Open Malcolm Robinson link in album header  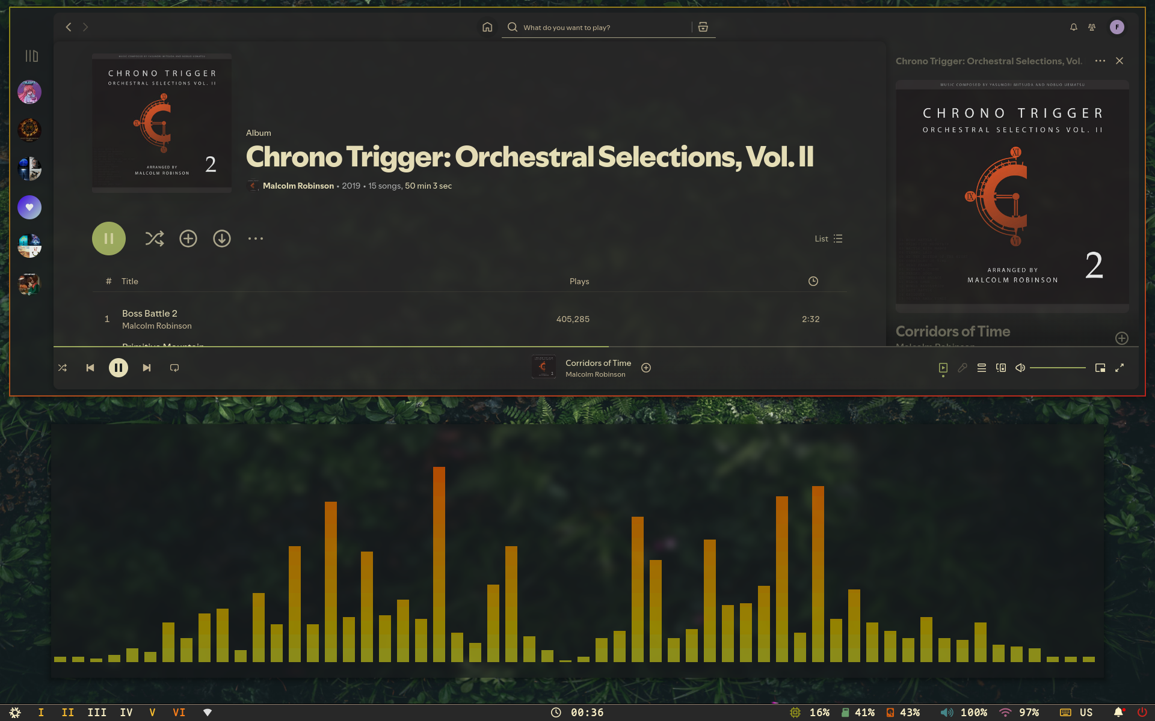click(x=298, y=186)
